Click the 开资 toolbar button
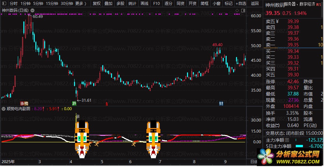 [192, 4]
